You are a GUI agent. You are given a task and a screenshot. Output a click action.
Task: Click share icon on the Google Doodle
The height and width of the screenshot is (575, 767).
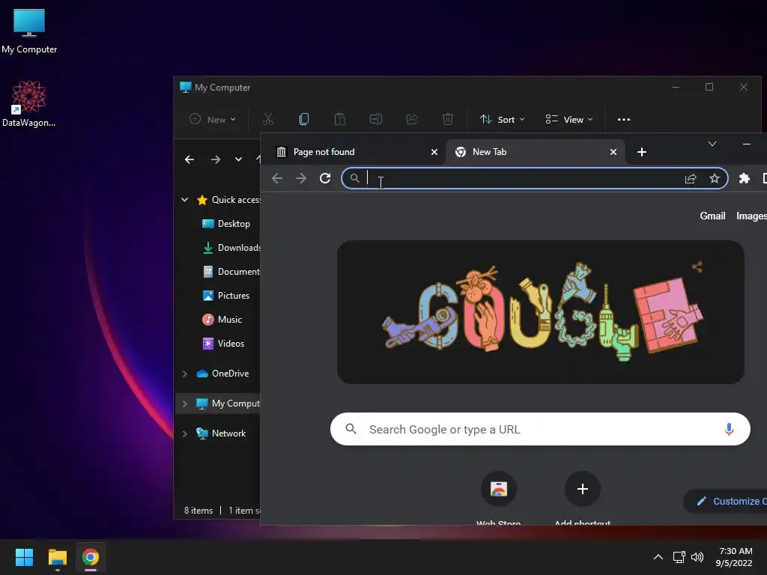tap(697, 267)
